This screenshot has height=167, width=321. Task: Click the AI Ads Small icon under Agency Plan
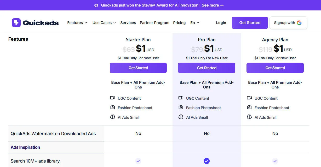(250, 117)
